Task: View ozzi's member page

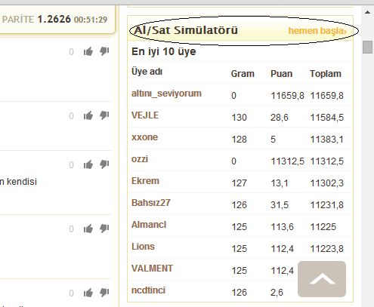Action: [x=140, y=159]
